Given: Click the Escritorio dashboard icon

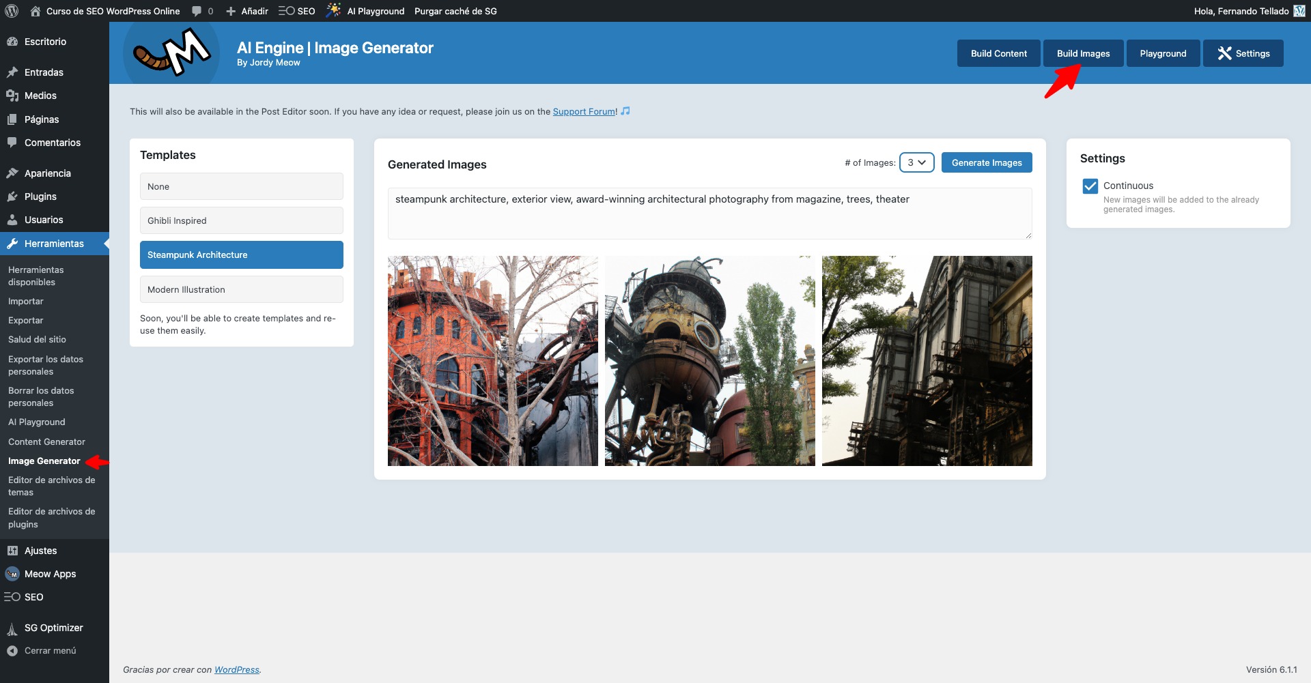Looking at the screenshot, I should coord(12,42).
